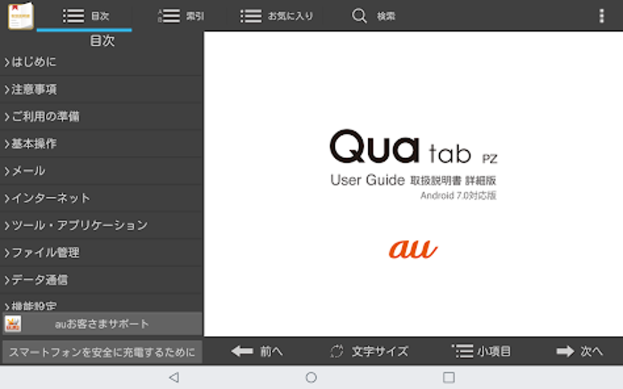The image size is (623, 389).
Task: Click the left arrow back icon
Action: 242,351
